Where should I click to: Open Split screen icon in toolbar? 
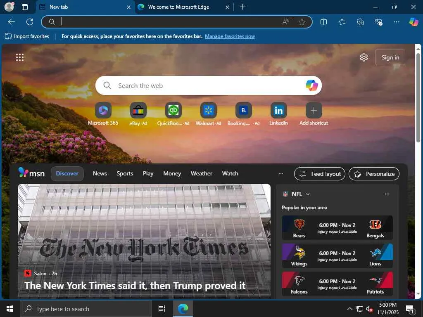(x=323, y=22)
